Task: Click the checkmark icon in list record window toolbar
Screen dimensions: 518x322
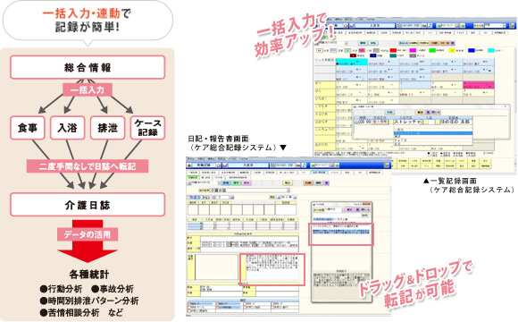Action: [x=352, y=25]
